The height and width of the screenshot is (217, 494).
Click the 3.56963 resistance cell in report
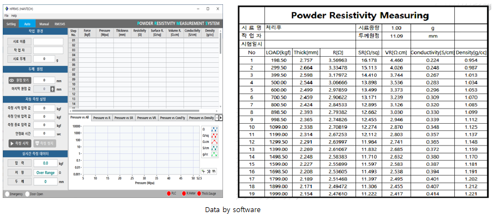(338, 60)
